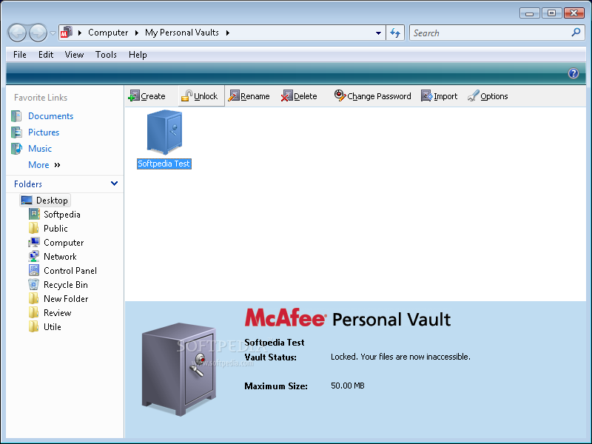Image resolution: width=592 pixels, height=444 pixels.
Task: Open the address bar history dropdown
Action: [378, 33]
